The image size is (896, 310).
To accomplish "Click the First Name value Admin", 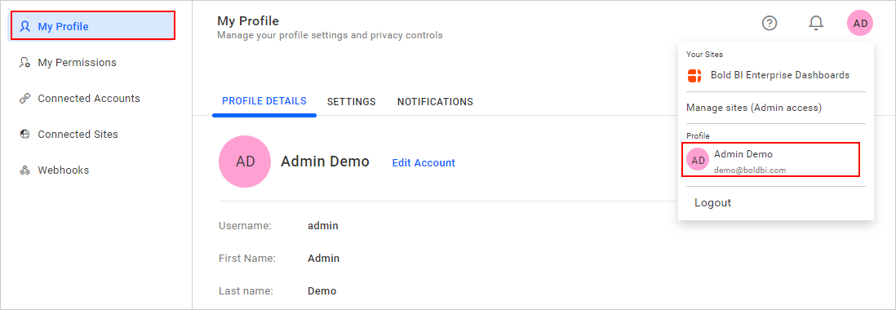I will (323, 258).
